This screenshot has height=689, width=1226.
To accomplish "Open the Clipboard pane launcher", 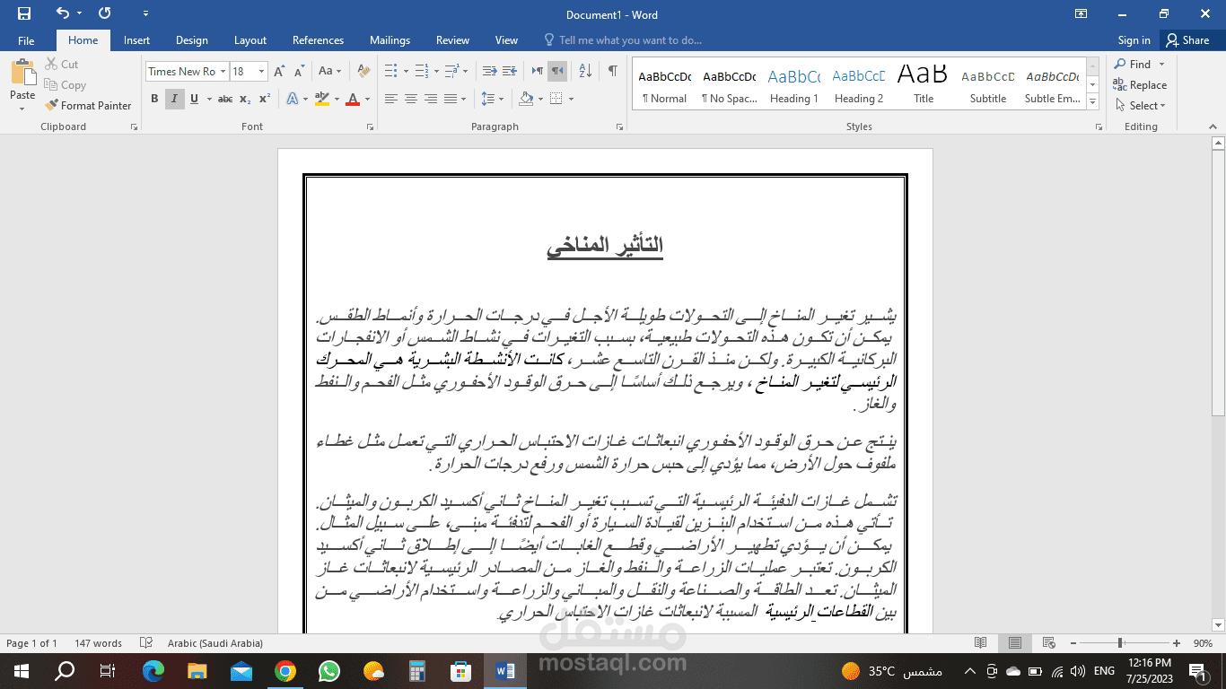I will click(x=134, y=127).
